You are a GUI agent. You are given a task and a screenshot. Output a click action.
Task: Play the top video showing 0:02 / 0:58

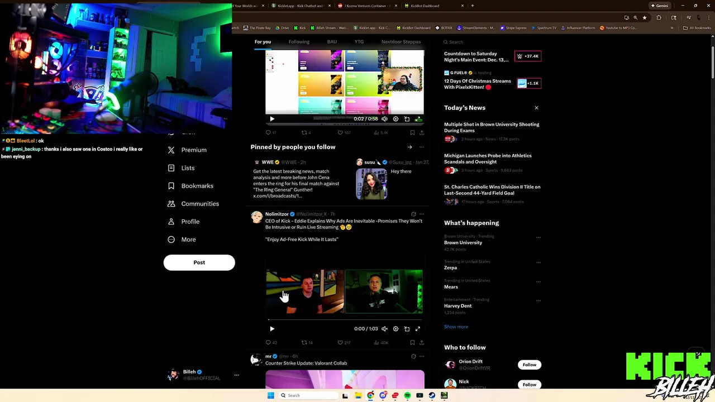[x=272, y=119]
